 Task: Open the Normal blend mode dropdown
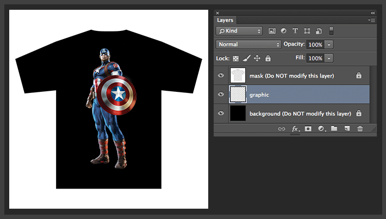[247, 45]
